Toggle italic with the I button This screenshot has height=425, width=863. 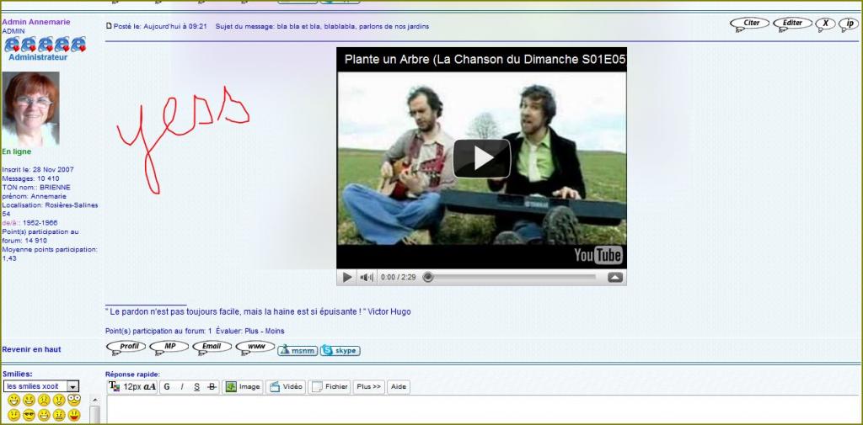[x=182, y=386]
